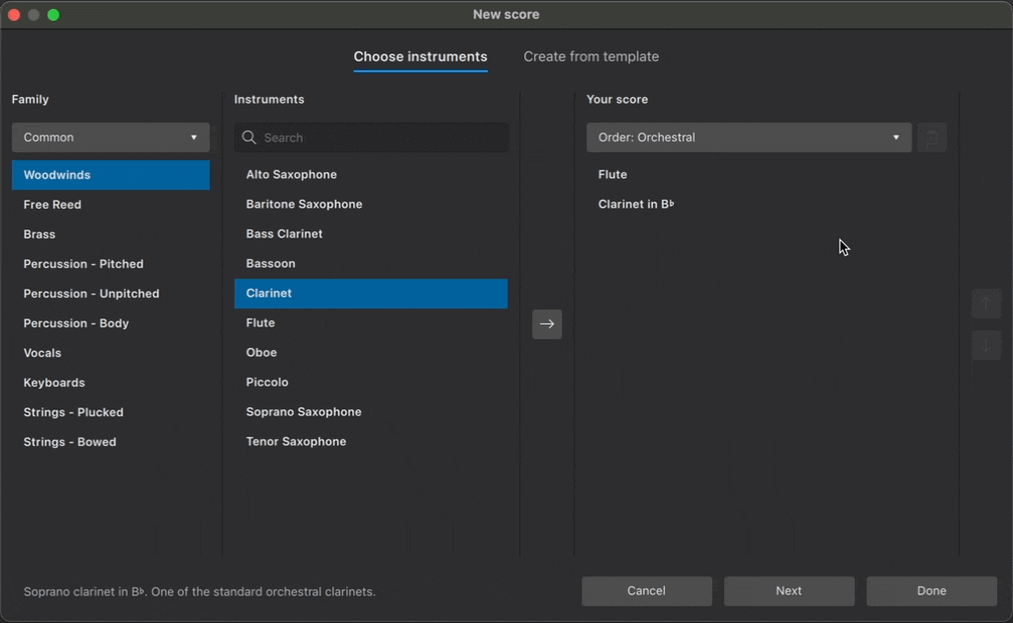This screenshot has height=623, width=1013.
Task: Select Flute in Your score list
Action: pos(613,175)
